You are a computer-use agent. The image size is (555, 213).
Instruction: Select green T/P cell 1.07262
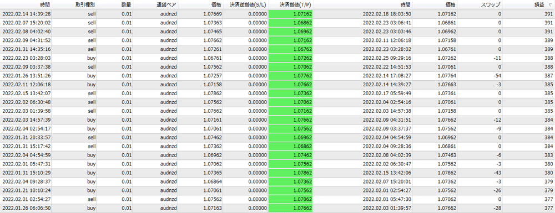tap(291, 58)
